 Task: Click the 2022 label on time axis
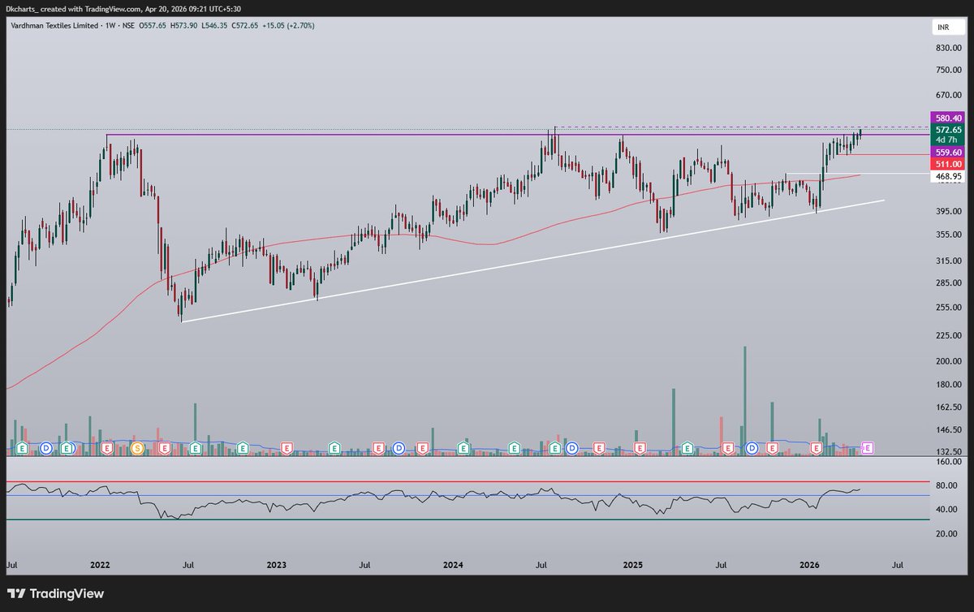pyautogui.click(x=101, y=563)
